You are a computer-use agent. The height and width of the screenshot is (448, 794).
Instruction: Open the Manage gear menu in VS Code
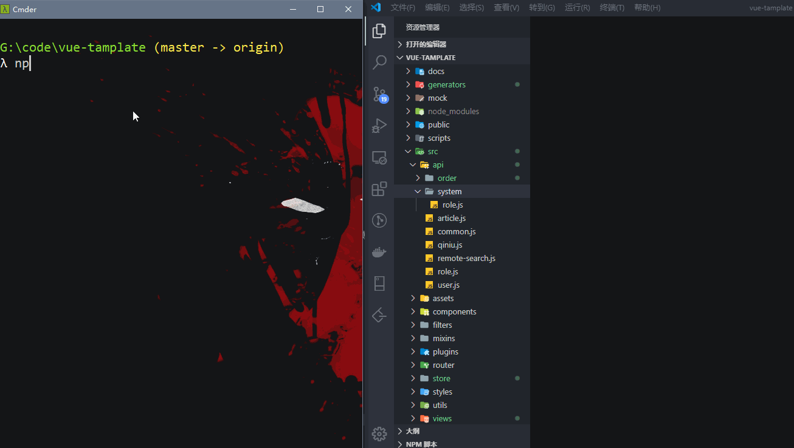point(379,433)
